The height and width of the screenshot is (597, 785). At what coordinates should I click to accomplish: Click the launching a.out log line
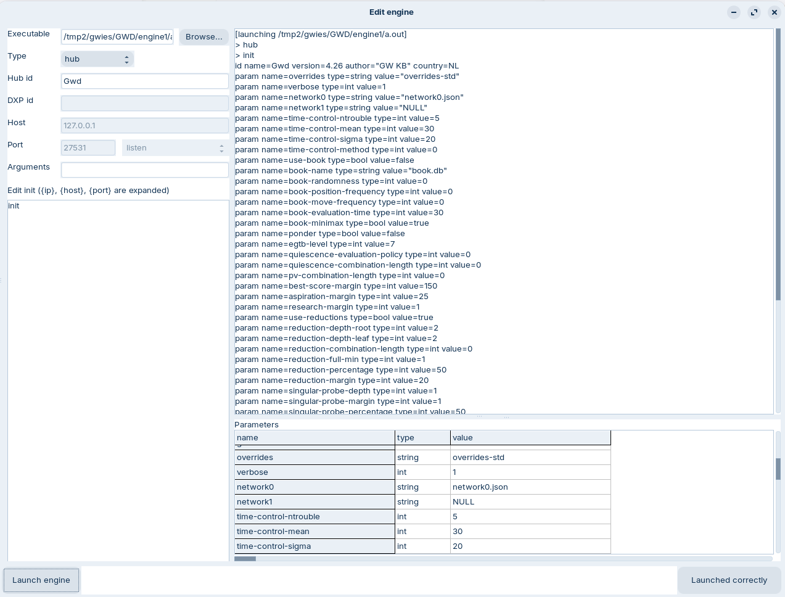pos(321,35)
